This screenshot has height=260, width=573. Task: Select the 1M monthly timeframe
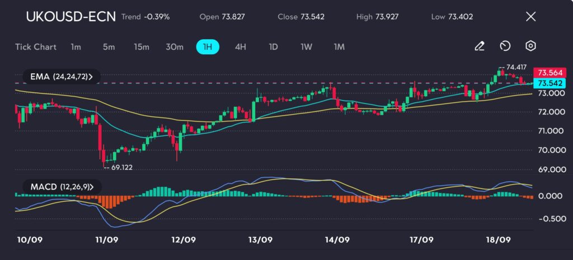[x=339, y=47]
